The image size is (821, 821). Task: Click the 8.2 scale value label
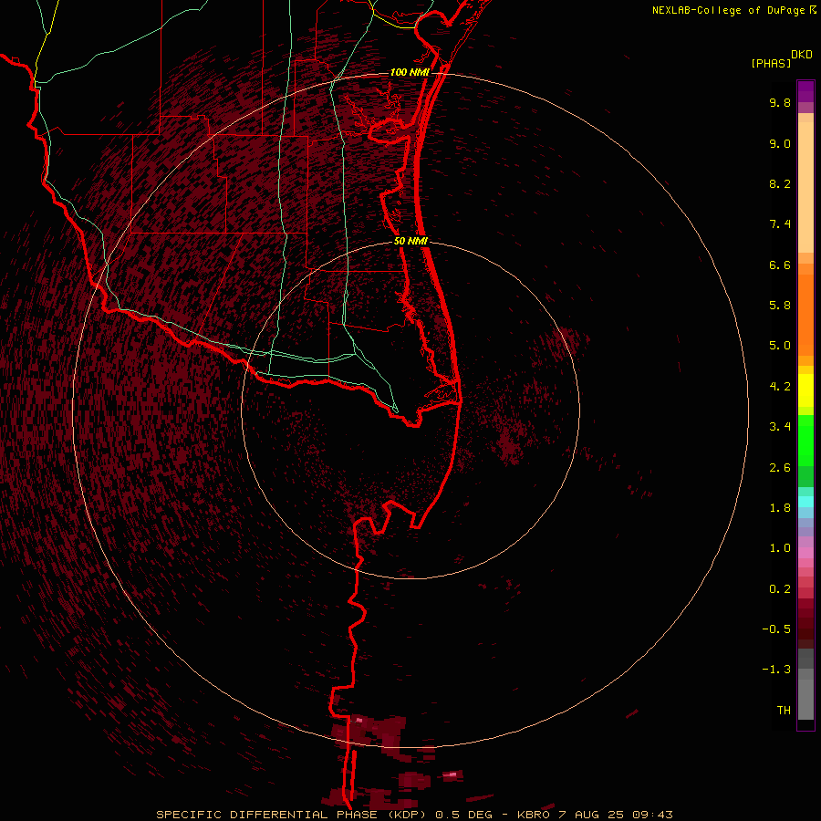point(780,184)
